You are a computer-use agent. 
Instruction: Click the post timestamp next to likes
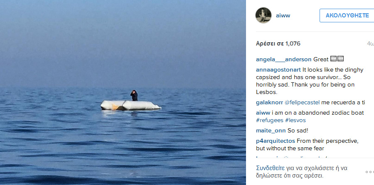coord(370,43)
